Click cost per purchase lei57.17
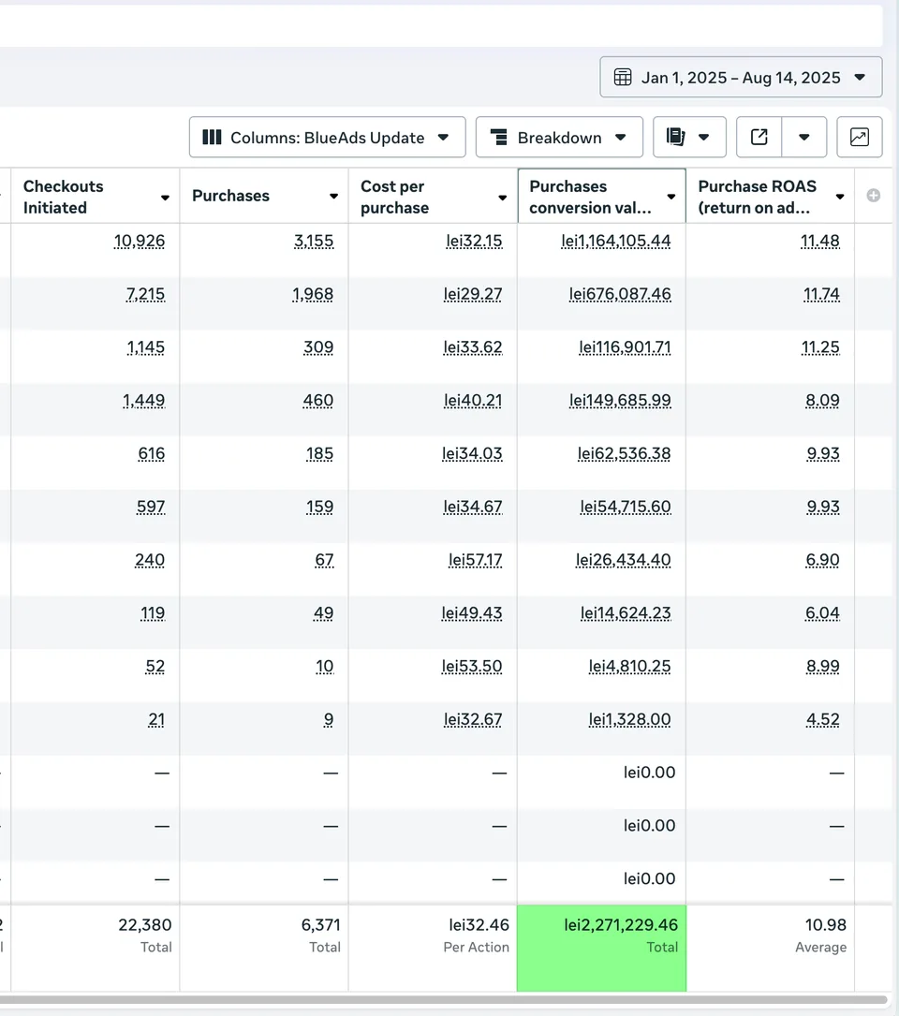This screenshot has height=1016, width=899. (475, 560)
